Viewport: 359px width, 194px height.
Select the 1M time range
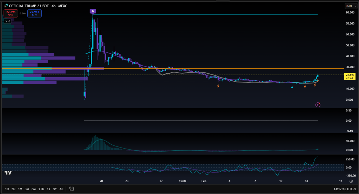[20, 189]
